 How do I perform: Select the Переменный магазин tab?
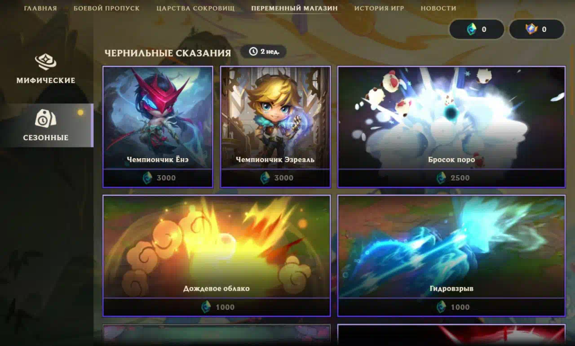pyautogui.click(x=295, y=8)
